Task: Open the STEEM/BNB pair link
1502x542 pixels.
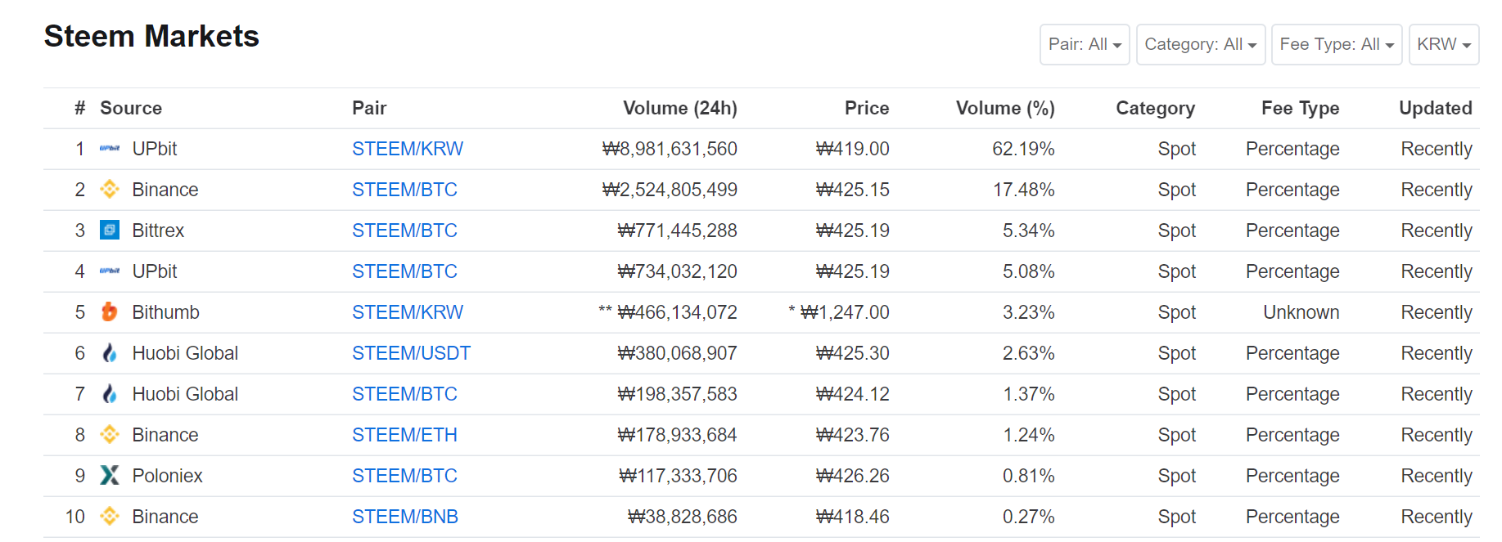Action: (405, 517)
